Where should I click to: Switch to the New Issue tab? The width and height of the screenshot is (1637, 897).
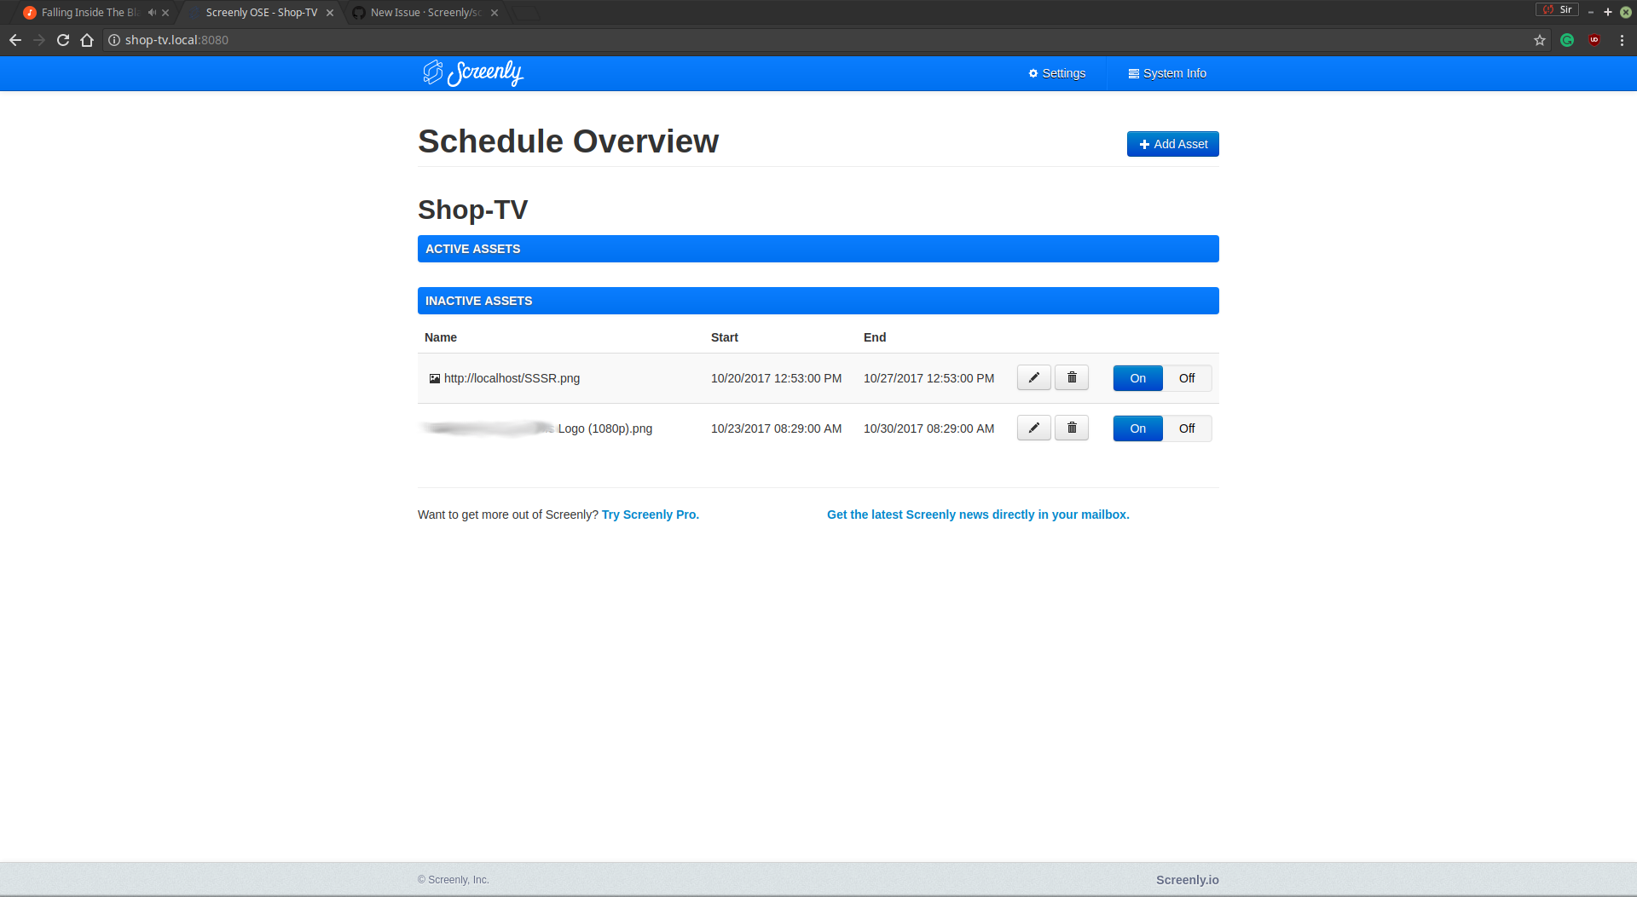pos(418,12)
